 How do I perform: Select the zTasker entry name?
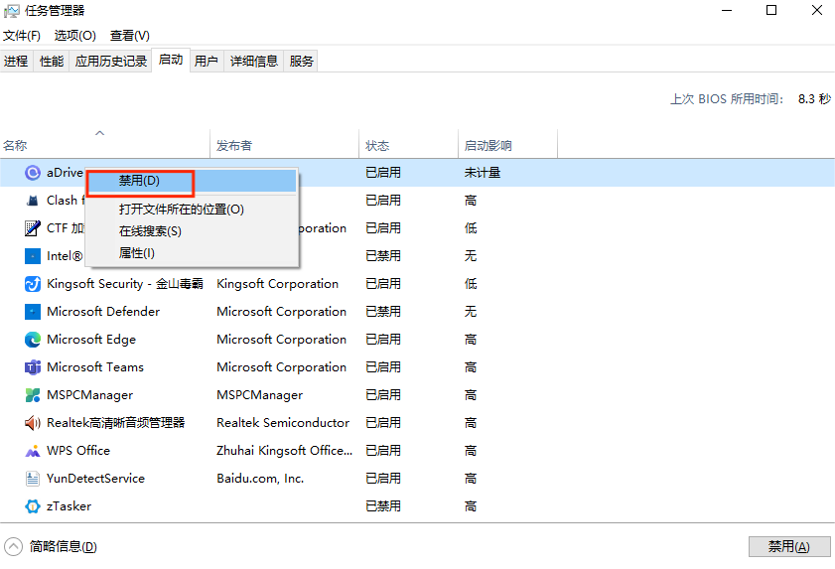(x=70, y=506)
